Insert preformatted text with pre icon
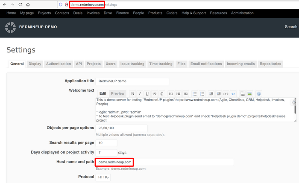Image resolution: width=299 pixels, height=183 pixels. click(226, 94)
